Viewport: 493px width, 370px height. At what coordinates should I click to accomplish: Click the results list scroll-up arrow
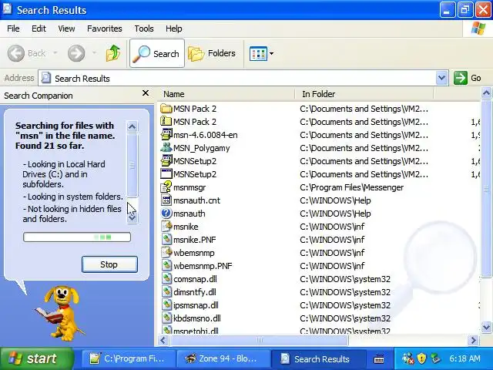(x=486, y=93)
